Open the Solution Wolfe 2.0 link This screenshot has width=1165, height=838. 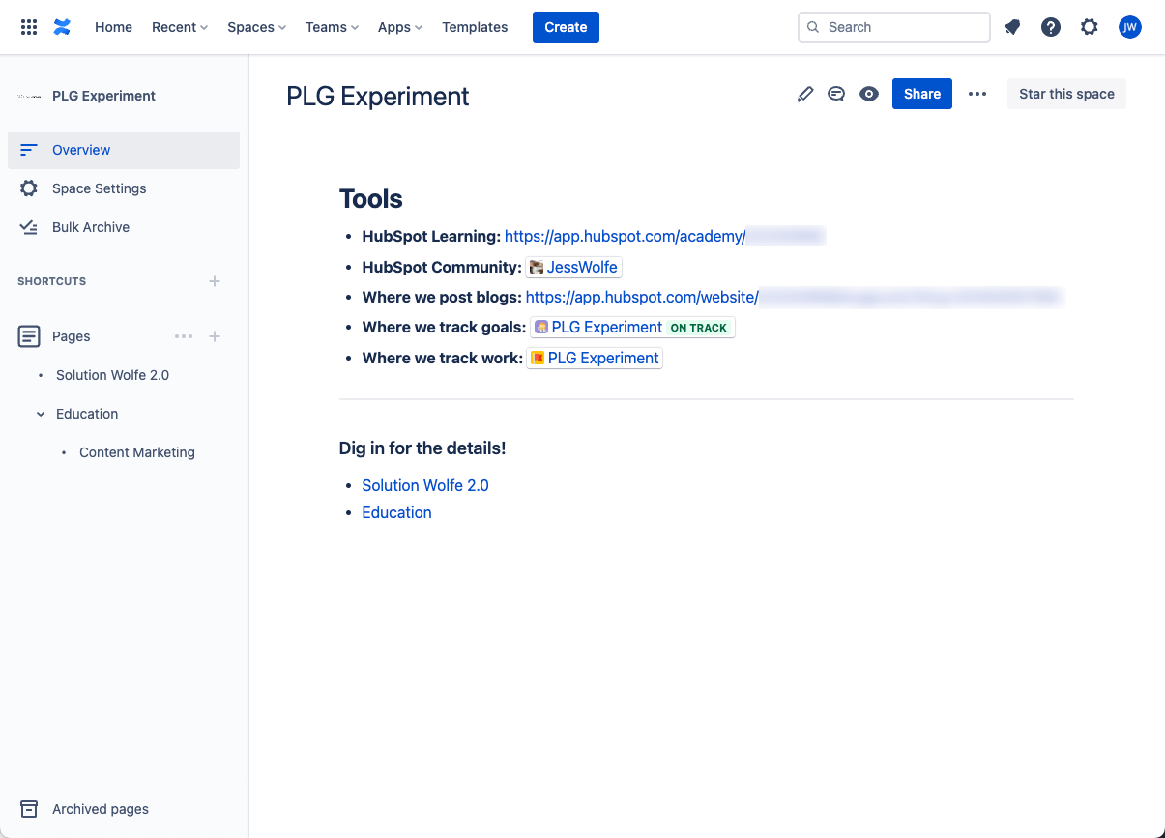[425, 484]
